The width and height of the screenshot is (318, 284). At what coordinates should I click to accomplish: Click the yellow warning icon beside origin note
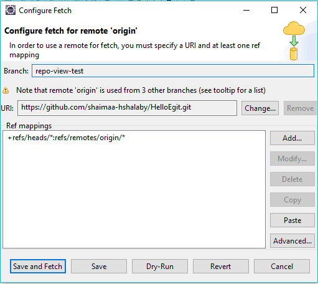pyautogui.click(x=6, y=90)
